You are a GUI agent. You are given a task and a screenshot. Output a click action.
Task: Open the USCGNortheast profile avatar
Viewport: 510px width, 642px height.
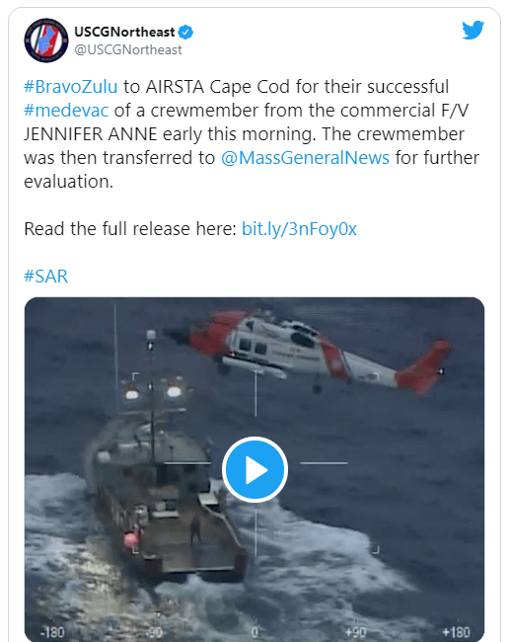point(46,40)
